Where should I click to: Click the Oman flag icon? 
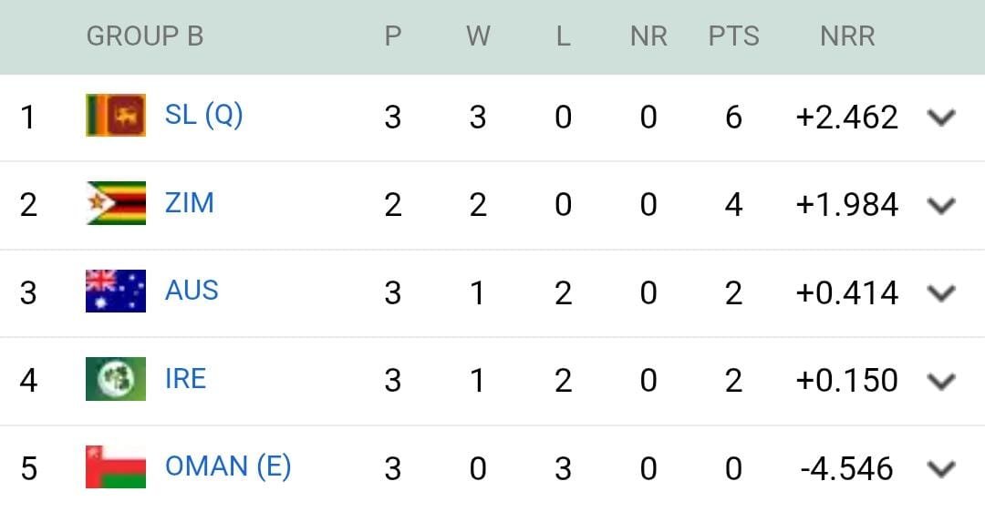pyautogui.click(x=116, y=467)
